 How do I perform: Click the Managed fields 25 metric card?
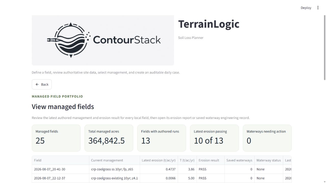point(56,138)
